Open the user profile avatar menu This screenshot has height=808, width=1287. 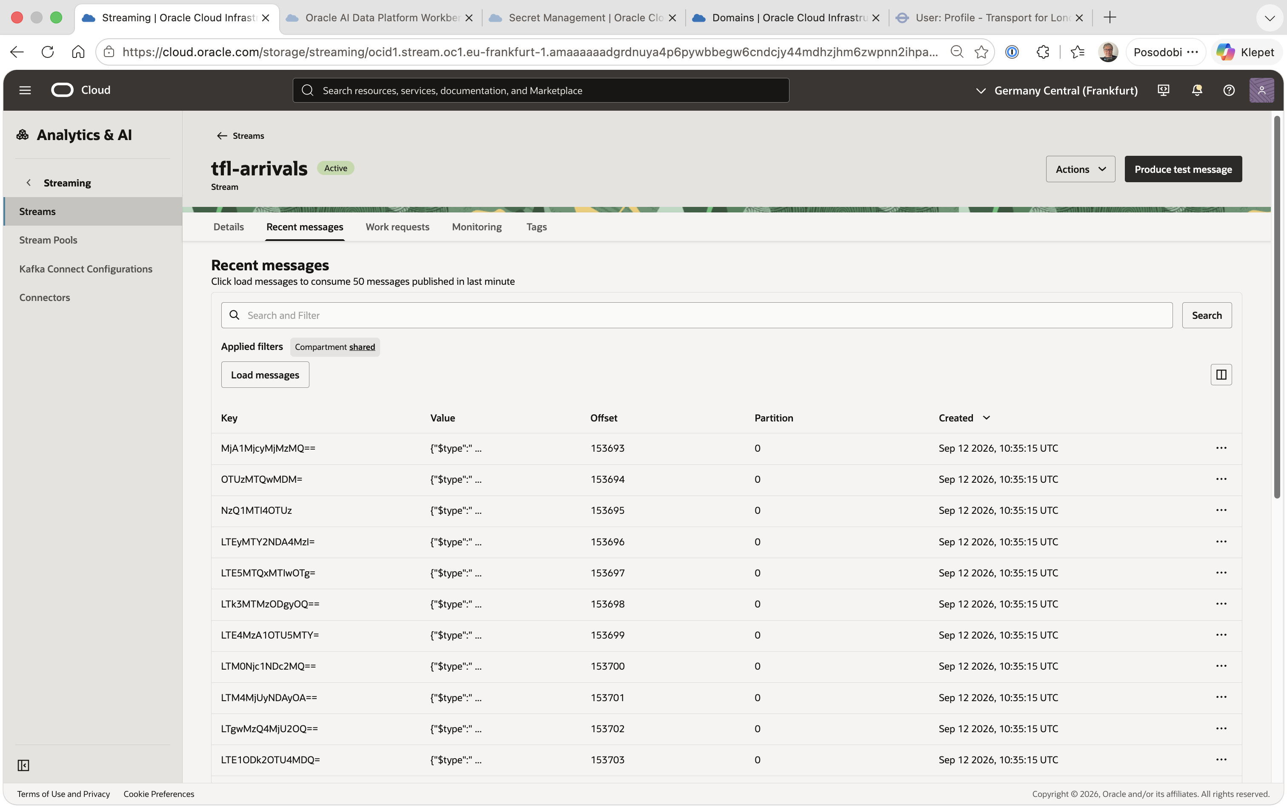1261,90
